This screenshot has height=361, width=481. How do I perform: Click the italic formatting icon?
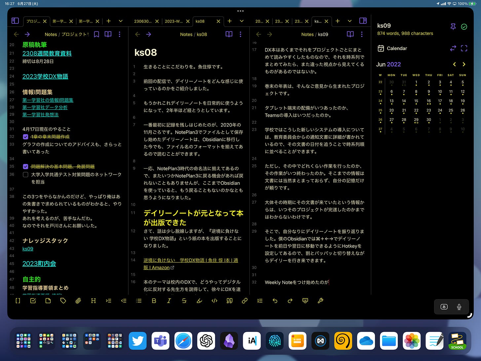pos(169,301)
